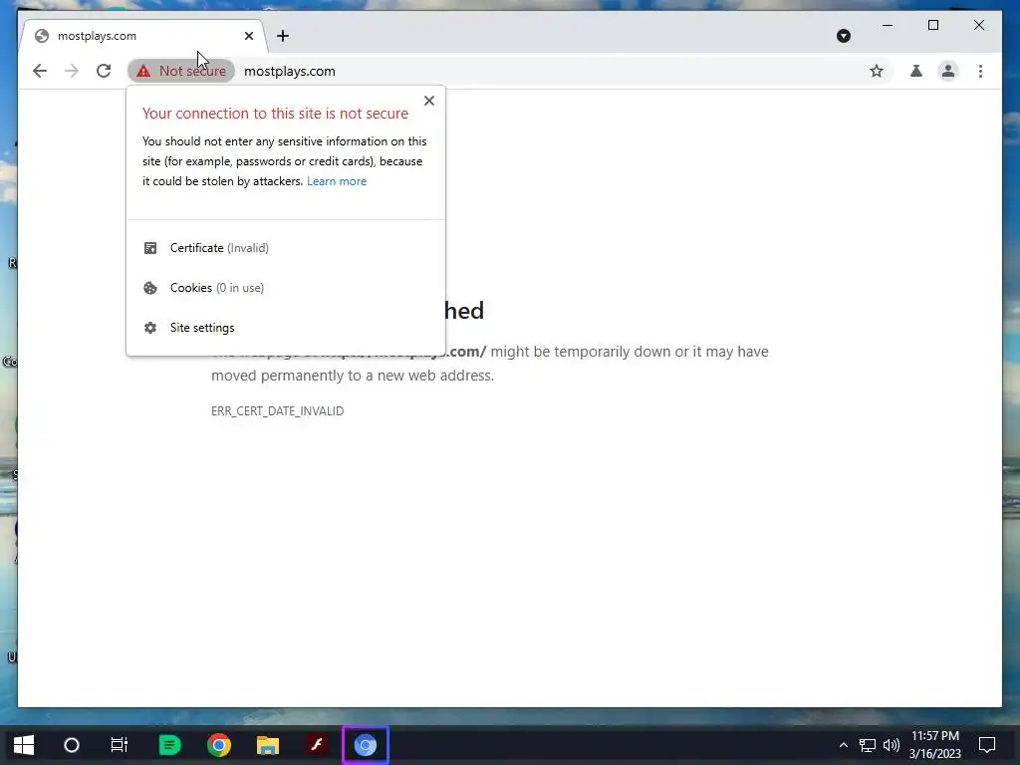The width and height of the screenshot is (1020, 765).
Task: Close the mostplays.com tab
Action: point(248,36)
